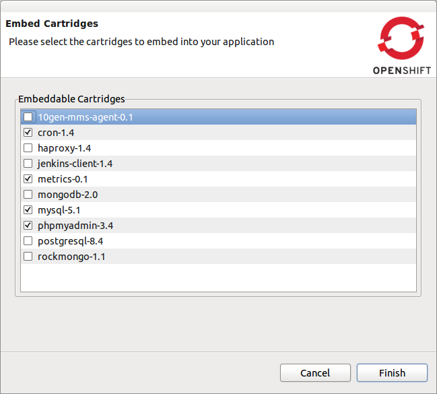This screenshot has width=437, height=394.
Task: Enable the 10gen-mms-agent-0.1 checkbox
Action: click(x=28, y=117)
